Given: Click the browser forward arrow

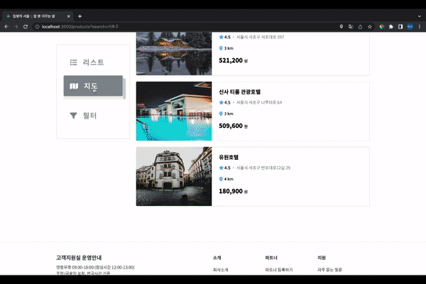Looking at the screenshot, I should [16, 27].
